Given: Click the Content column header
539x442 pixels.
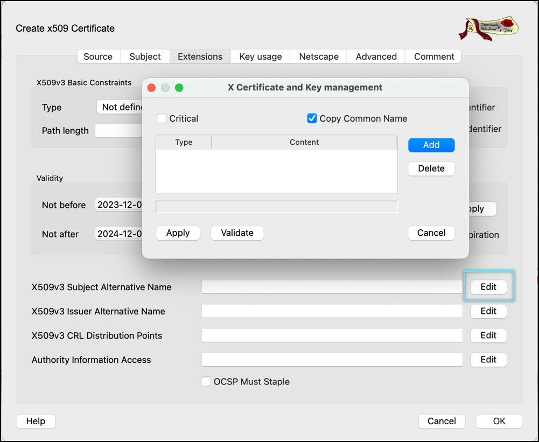Looking at the screenshot, I should click(x=304, y=143).
